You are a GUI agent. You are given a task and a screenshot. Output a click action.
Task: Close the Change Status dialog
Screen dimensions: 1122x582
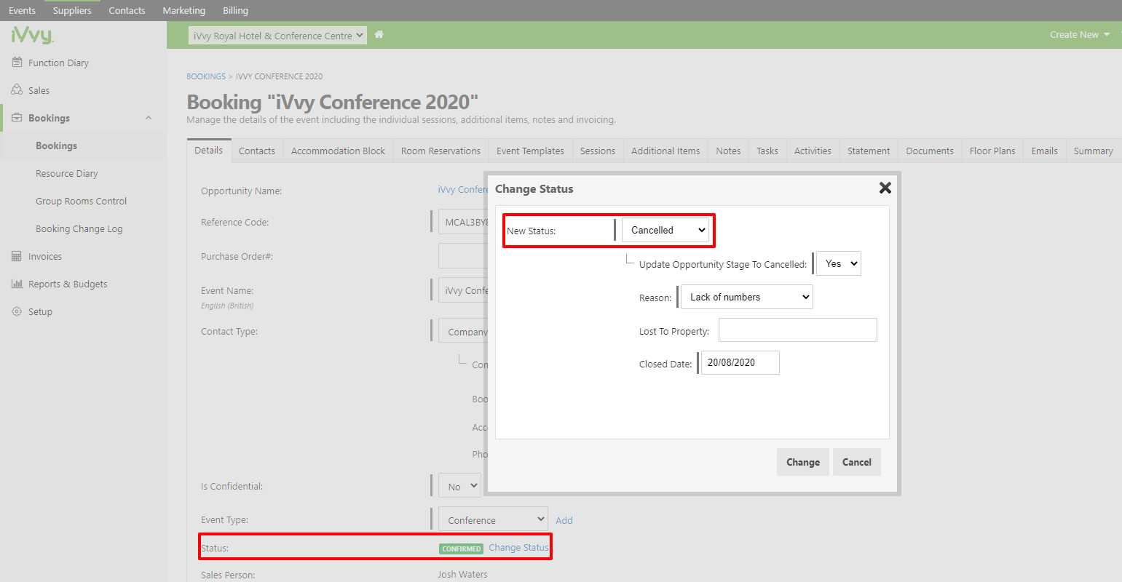885,188
